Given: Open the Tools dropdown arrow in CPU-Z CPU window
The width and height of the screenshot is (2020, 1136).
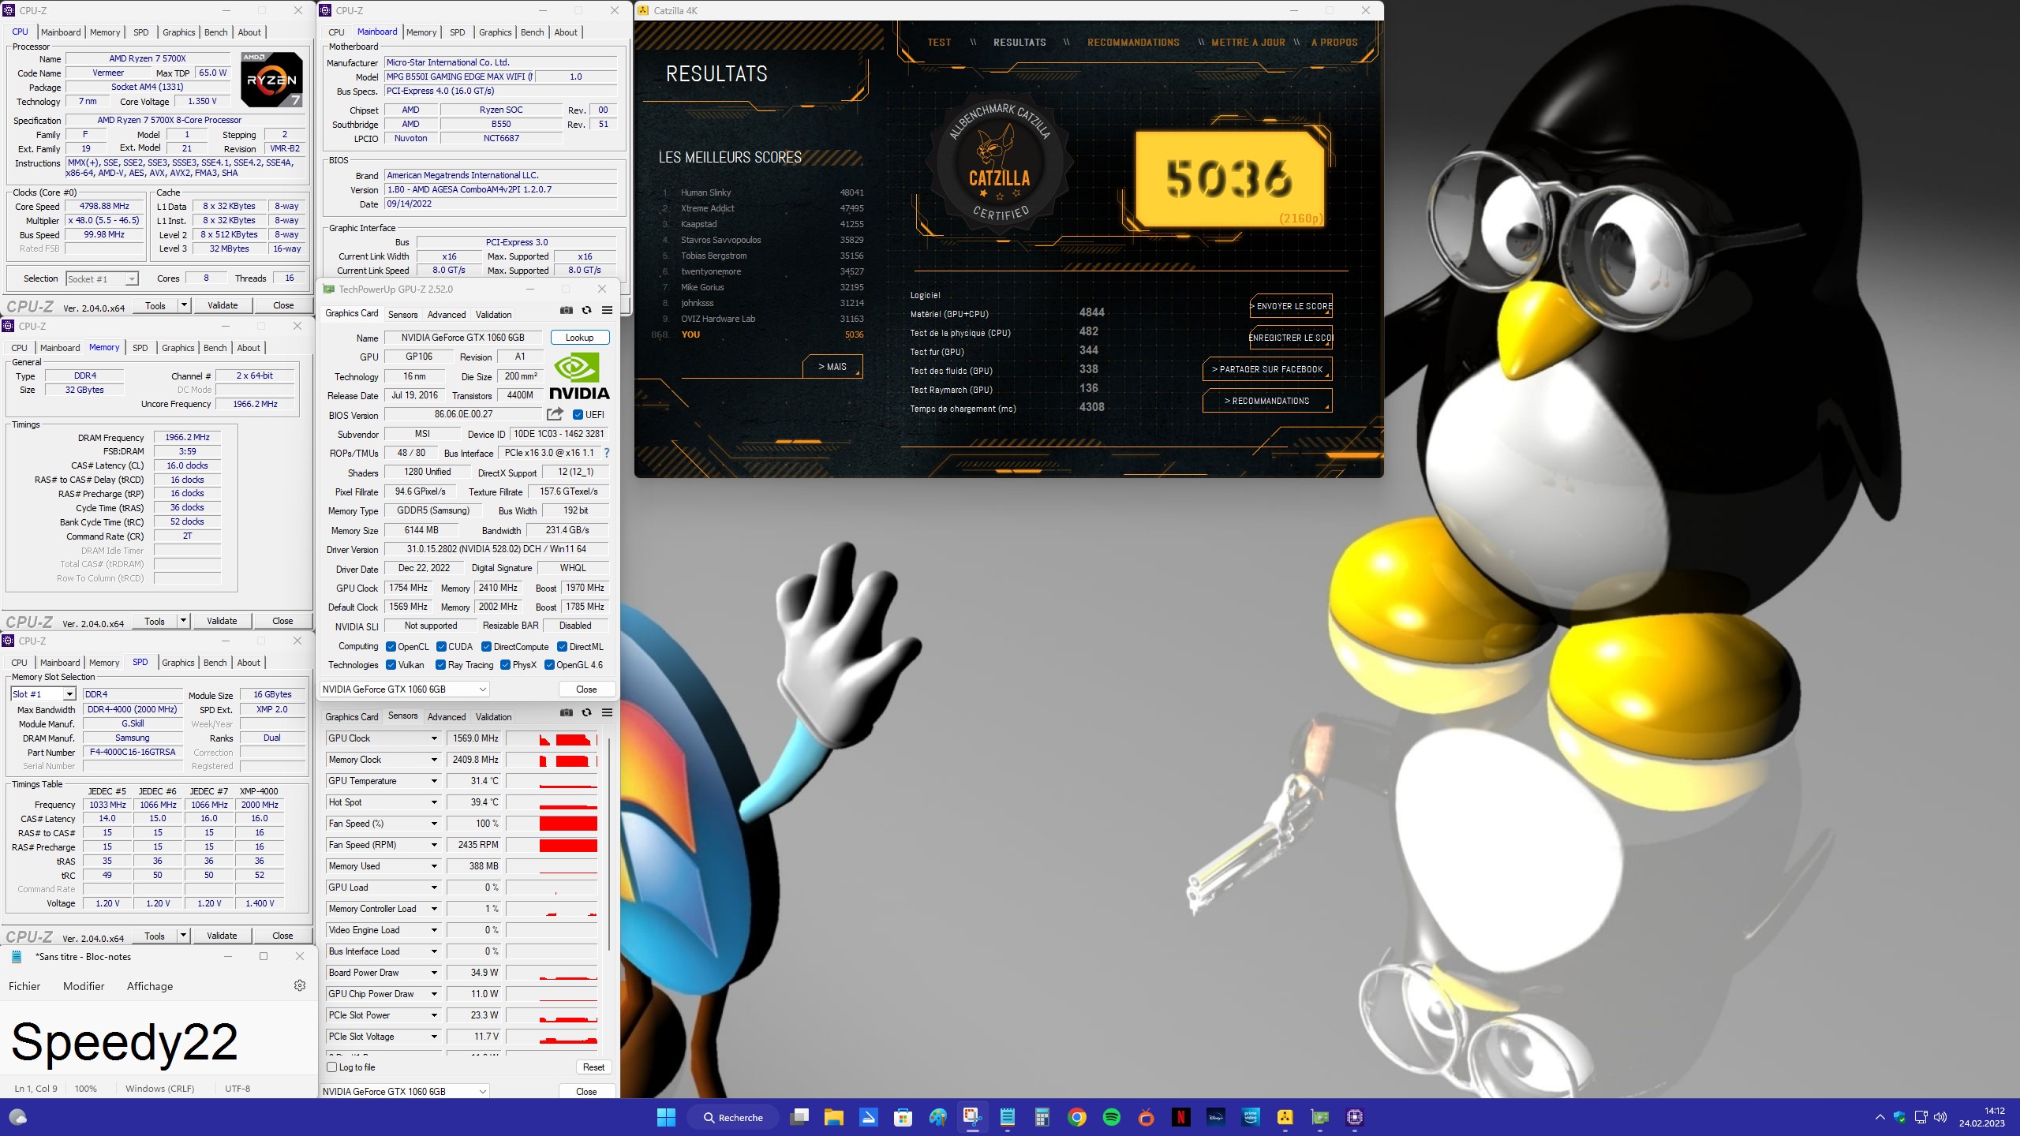Looking at the screenshot, I should (x=184, y=305).
